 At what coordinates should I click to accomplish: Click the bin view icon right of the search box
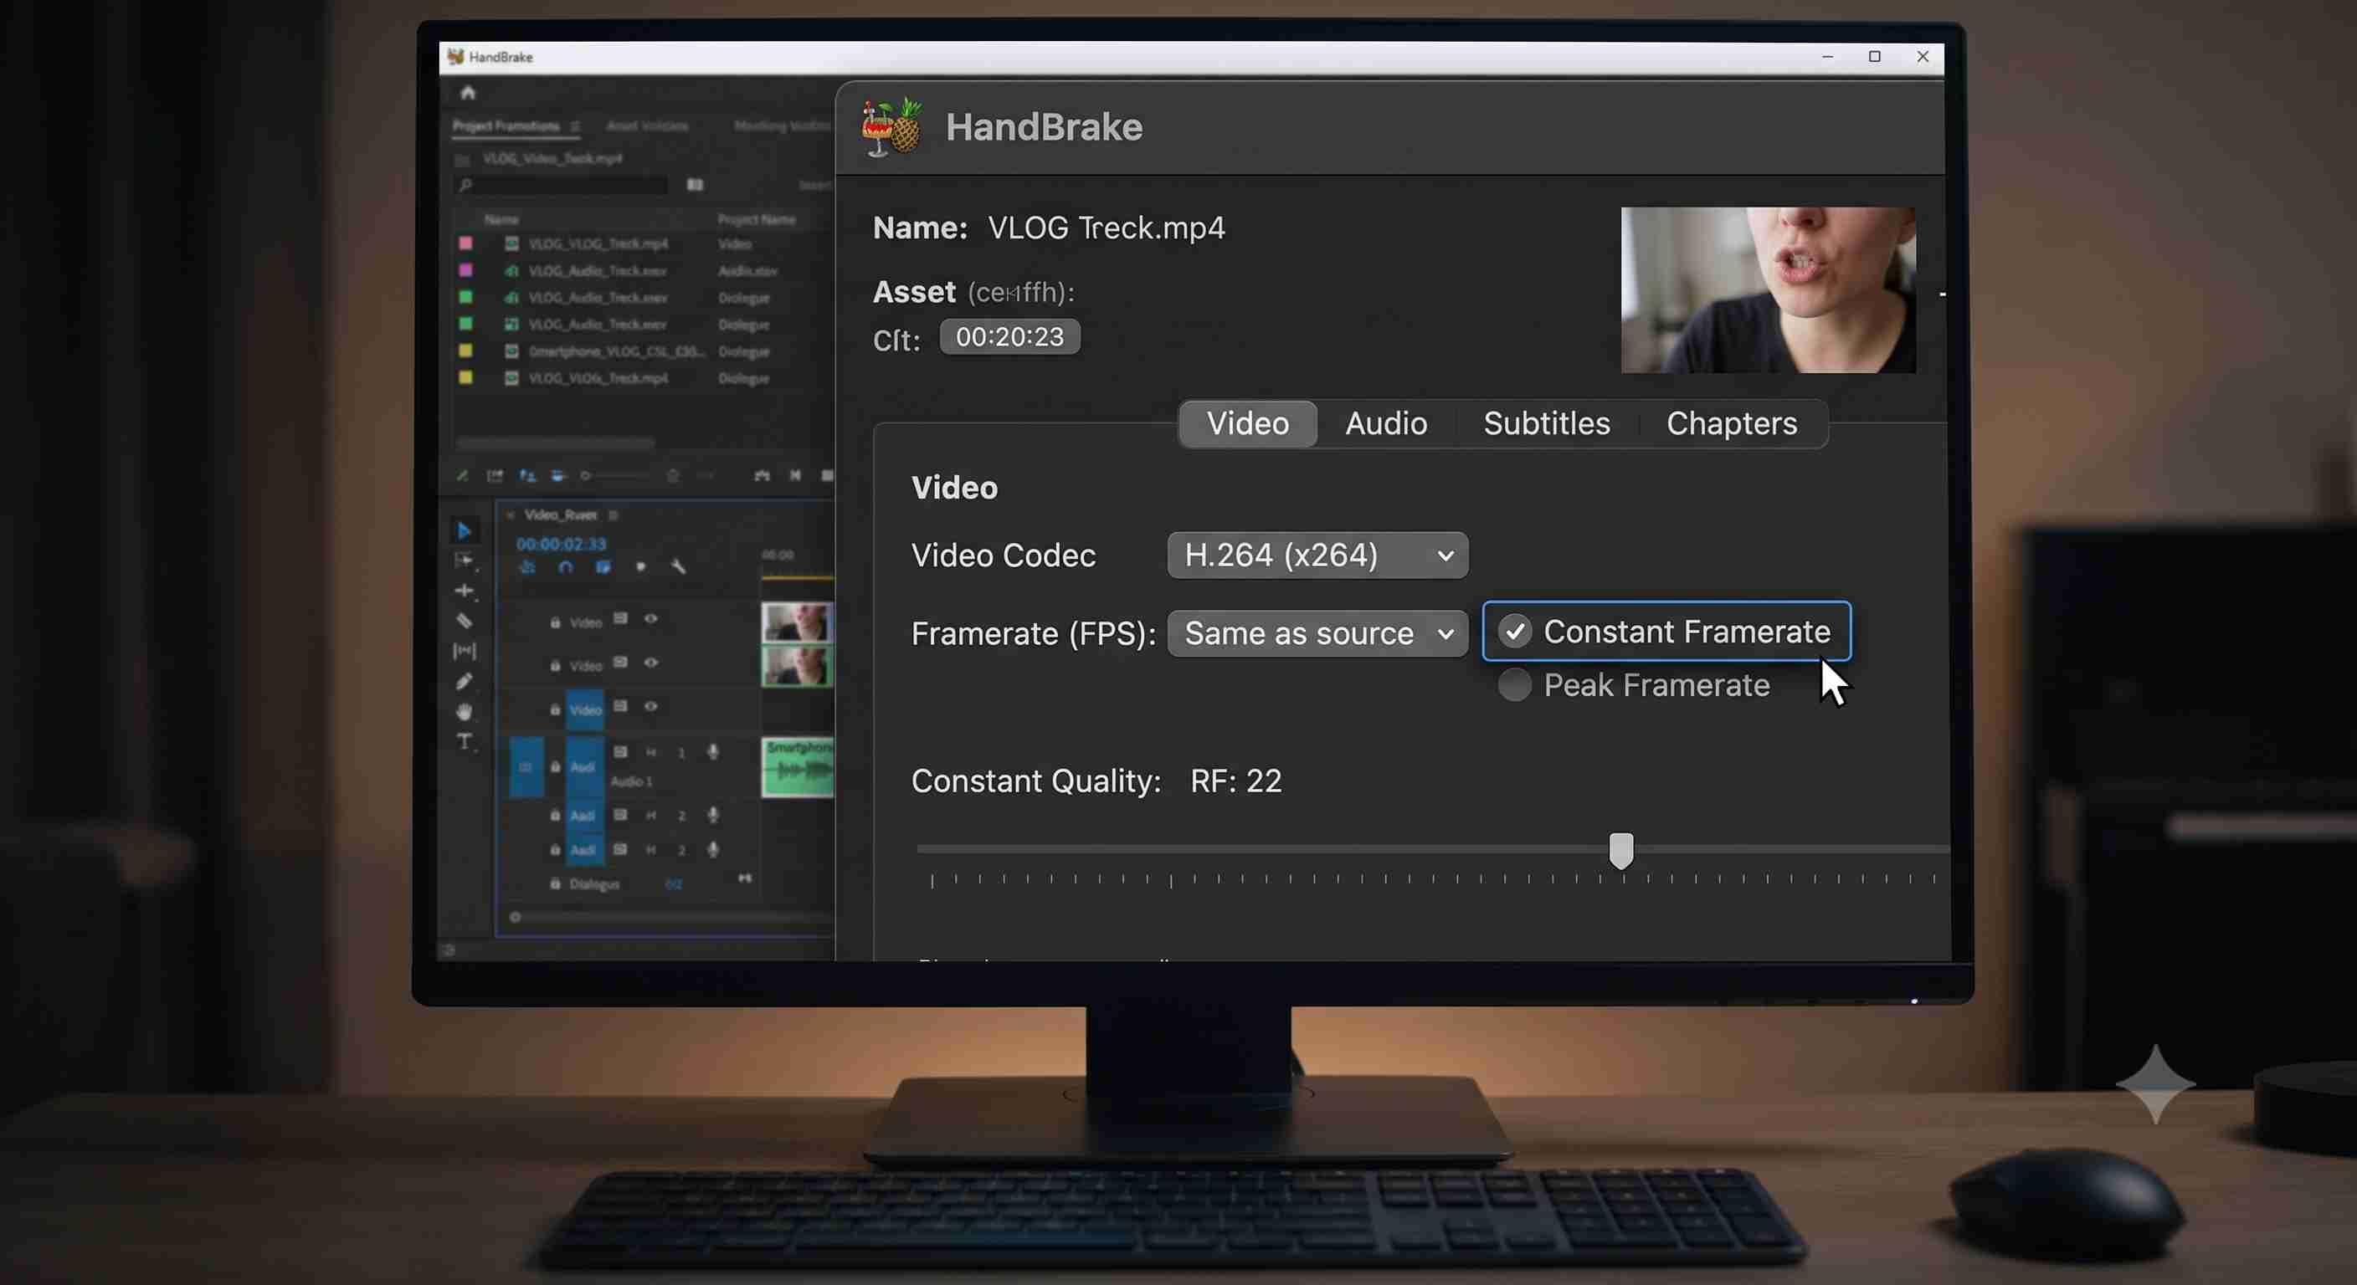tap(696, 185)
